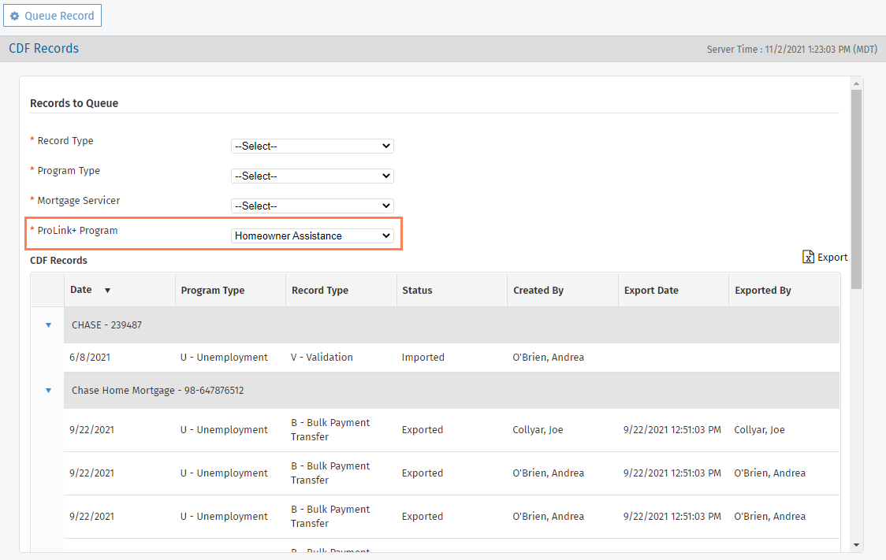This screenshot has height=560, width=886.
Task: Select Chase Home Mortgage - 98-647876512 row
Action: point(452,391)
